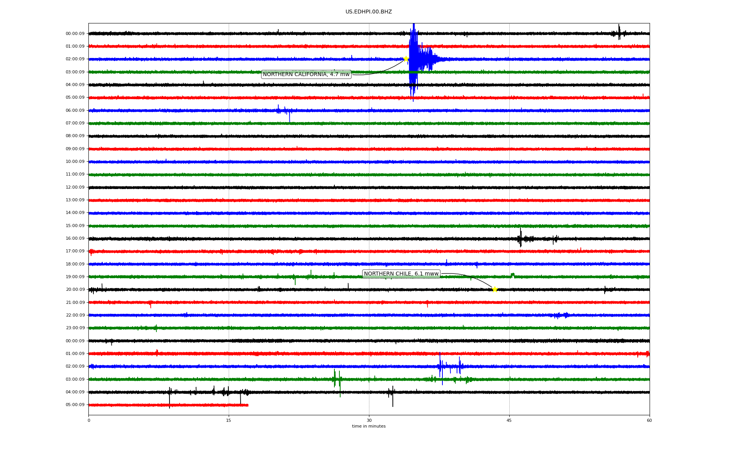The image size is (738, 461).
Task: Click the 12:00:09 row time label
Action: point(75,187)
